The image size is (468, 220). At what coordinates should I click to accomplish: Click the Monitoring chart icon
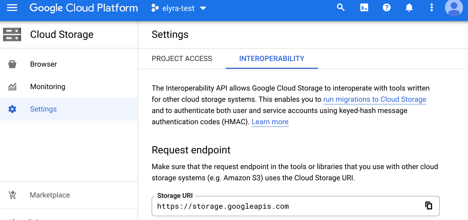pyautogui.click(x=12, y=86)
